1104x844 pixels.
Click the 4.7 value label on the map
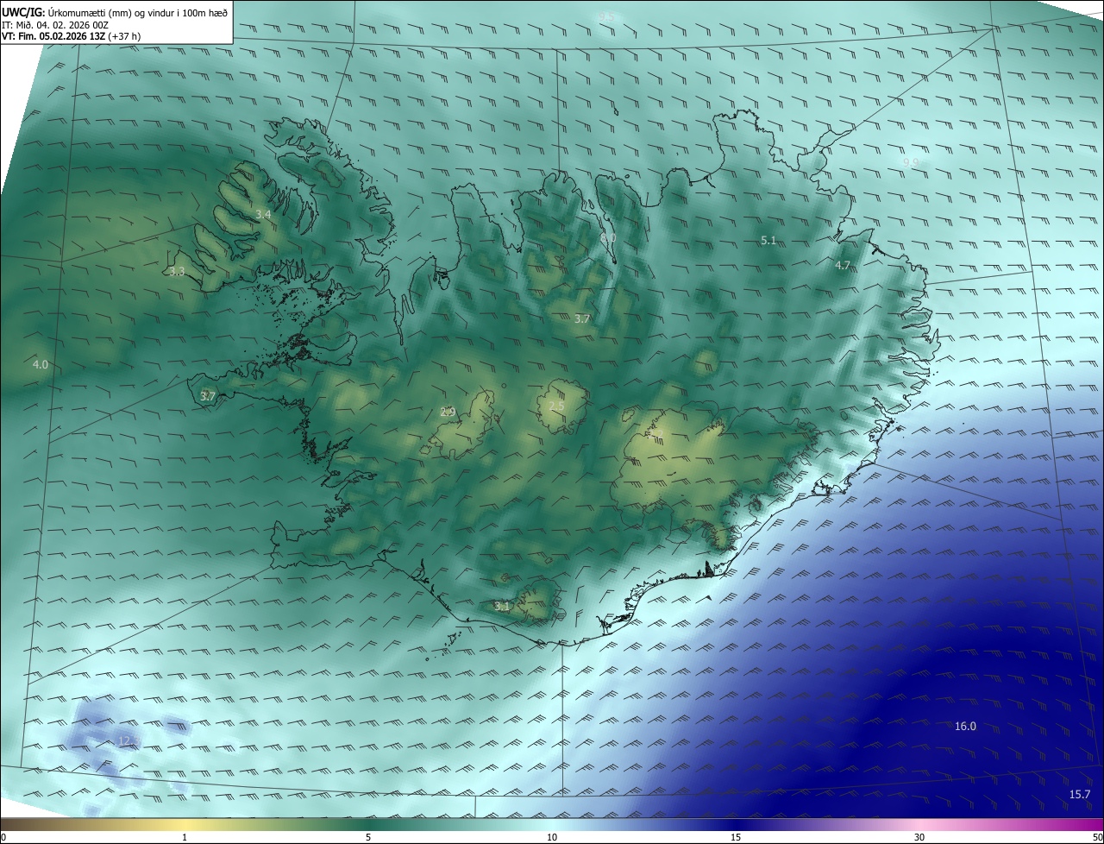tap(843, 266)
